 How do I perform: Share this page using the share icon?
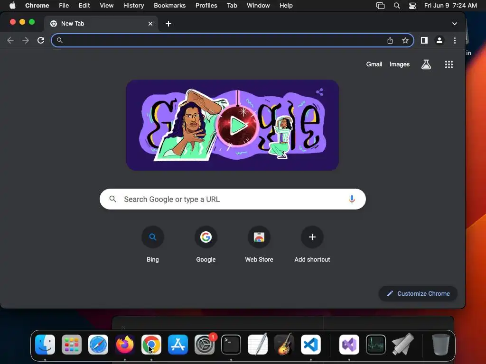pyautogui.click(x=390, y=40)
